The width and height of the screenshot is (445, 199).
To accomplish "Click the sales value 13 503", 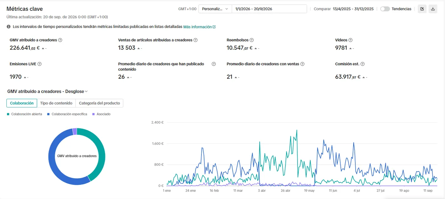I will 127,48.
